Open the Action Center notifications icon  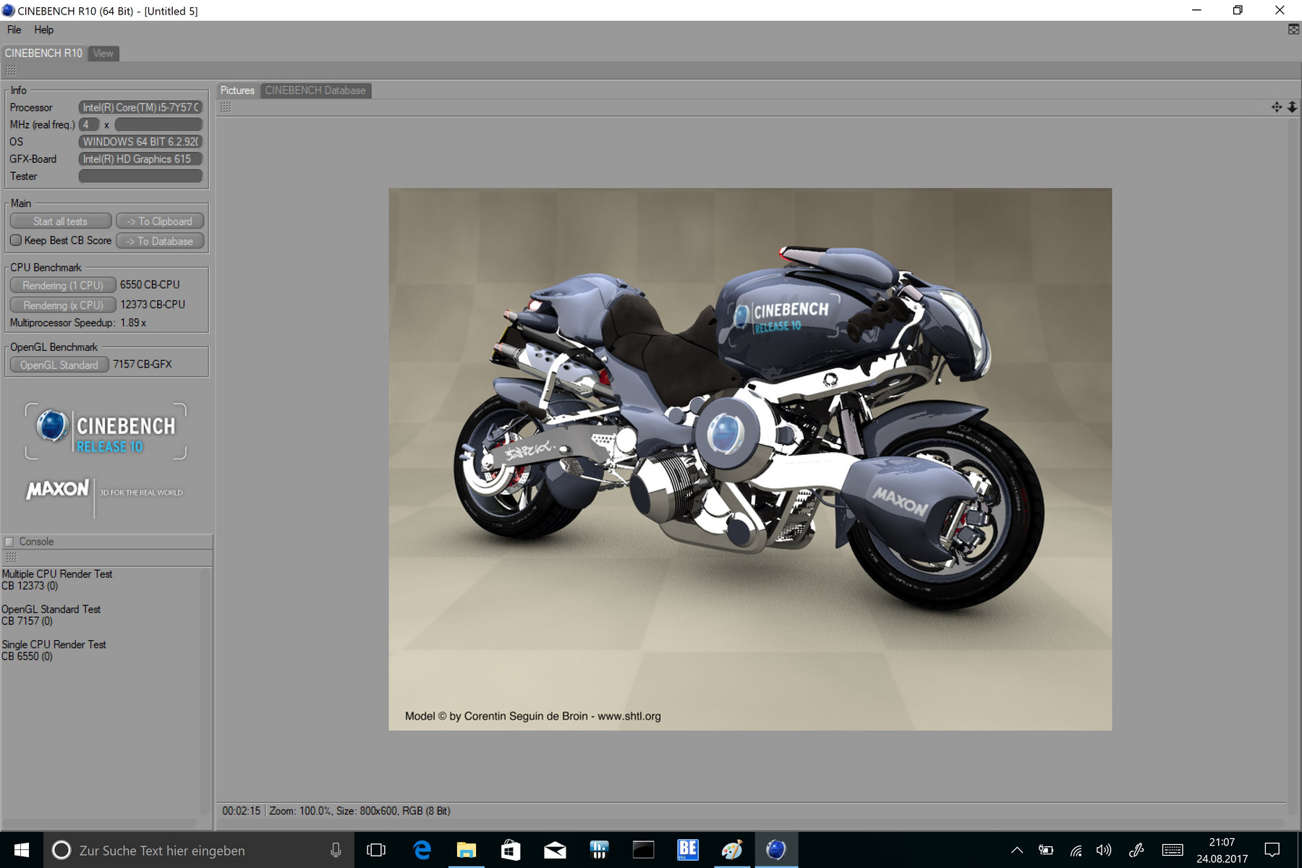click(1272, 850)
